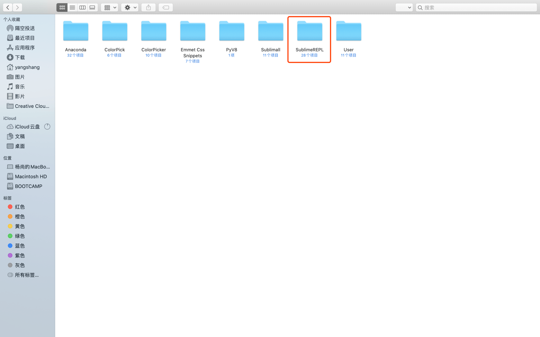540x337 pixels.
Task: Open Movies (影片) in sidebar
Action: tap(27, 96)
